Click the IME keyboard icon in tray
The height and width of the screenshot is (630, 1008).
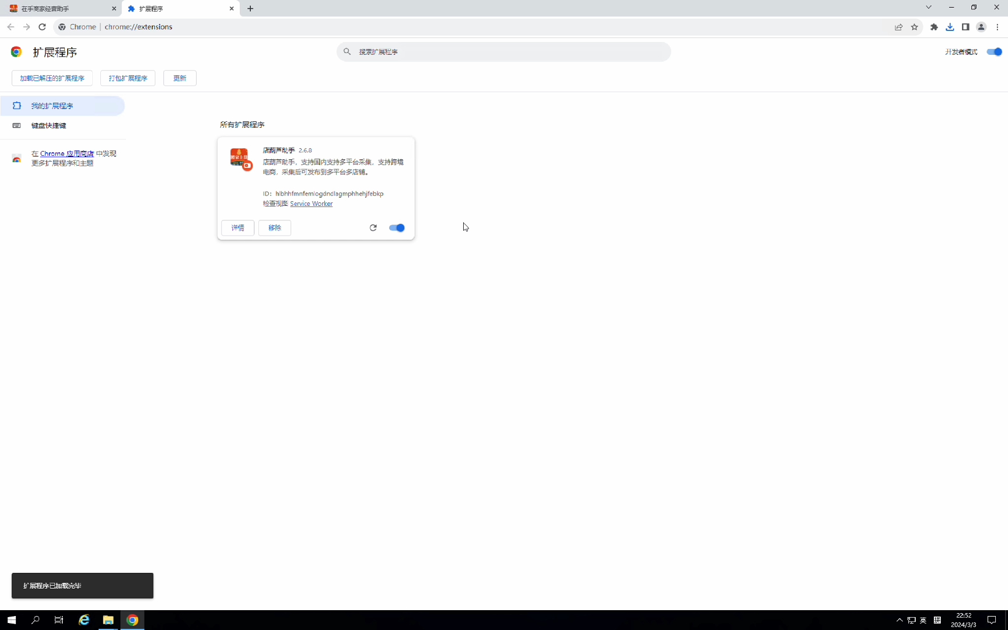click(937, 620)
